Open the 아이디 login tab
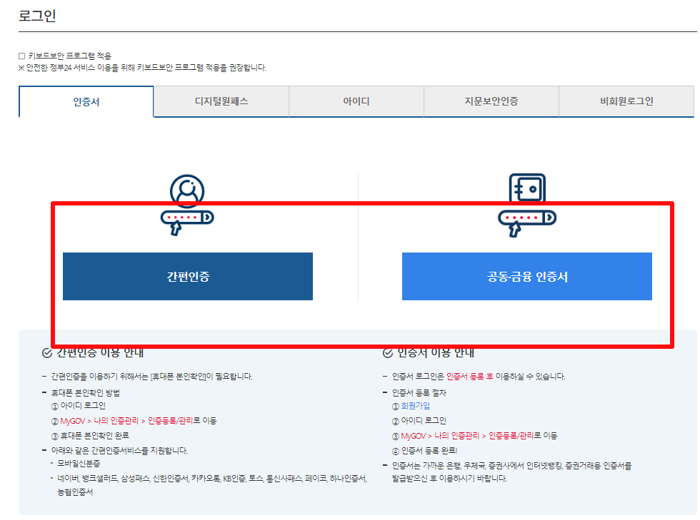Image resolution: width=700 pixels, height=520 pixels. tap(356, 101)
